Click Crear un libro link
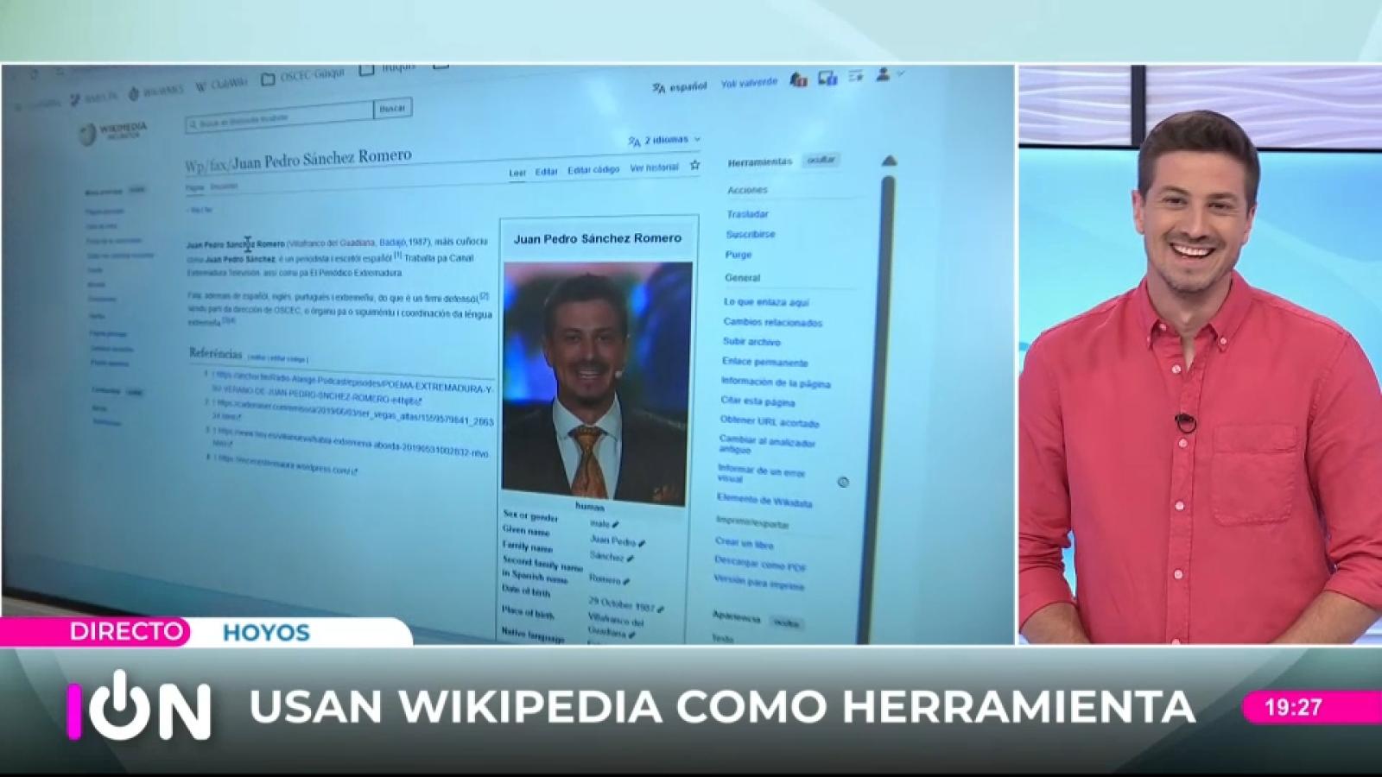 click(x=744, y=544)
